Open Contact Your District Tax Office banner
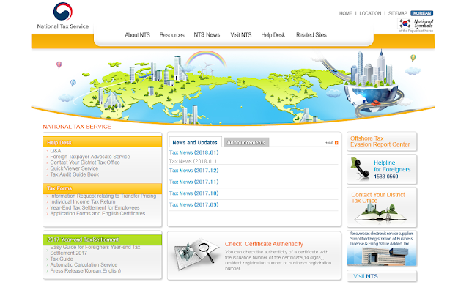469x304 pixels. (x=382, y=207)
